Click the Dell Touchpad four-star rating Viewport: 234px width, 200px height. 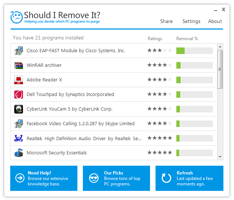(x=160, y=94)
